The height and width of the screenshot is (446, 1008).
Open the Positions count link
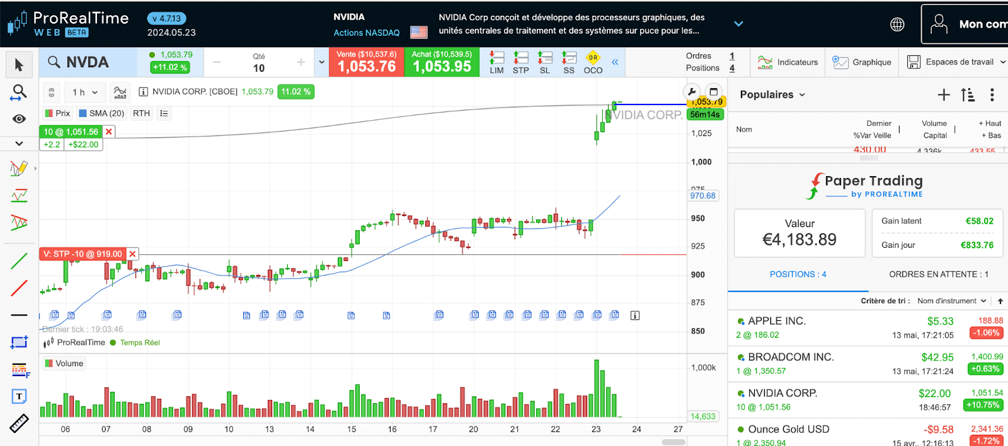coord(732,68)
